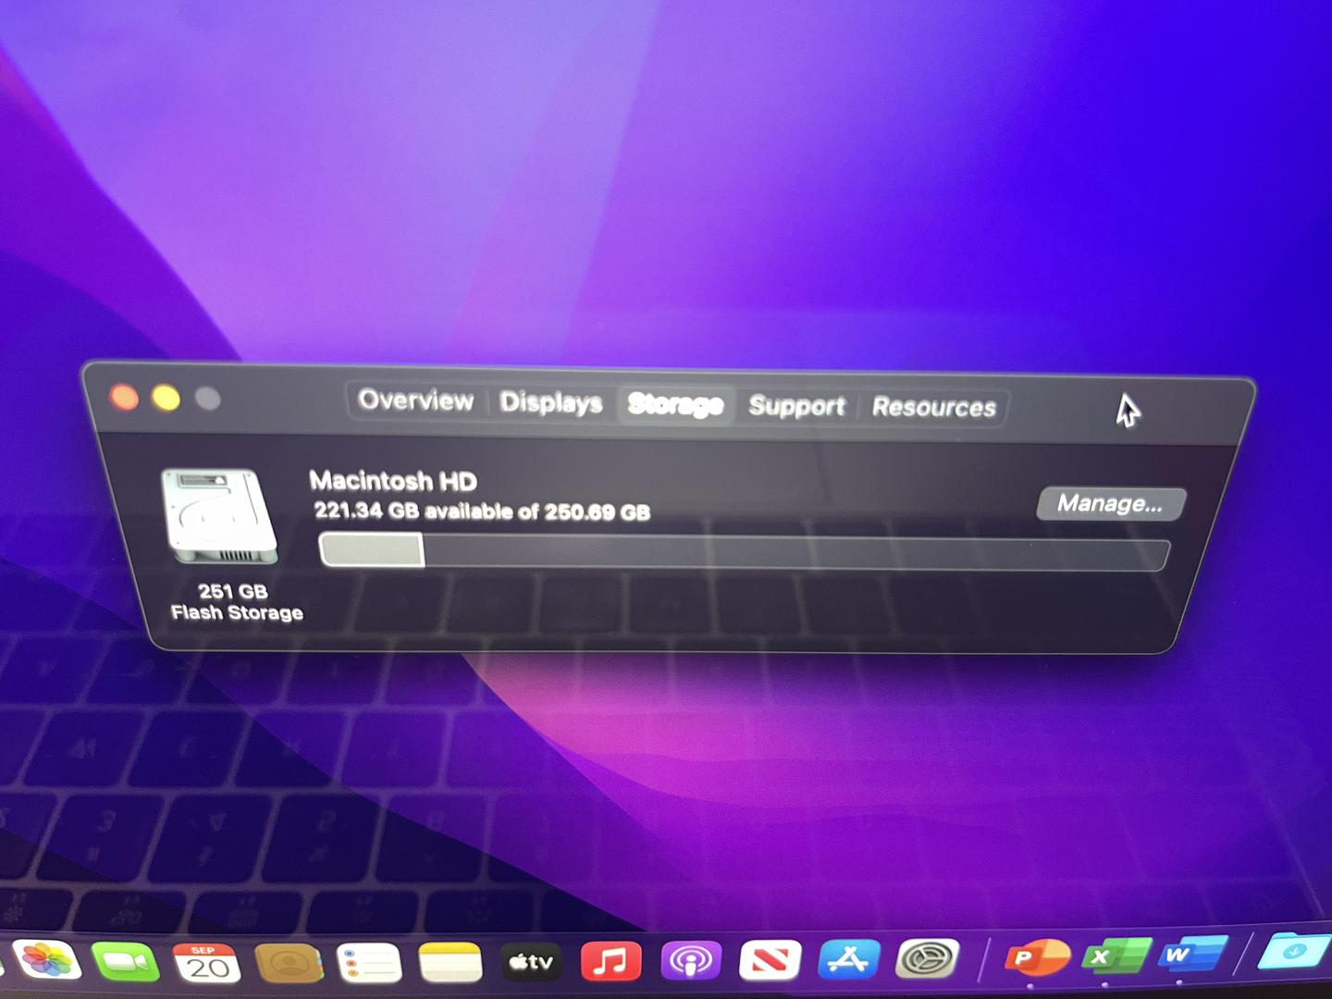The height and width of the screenshot is (999, 1332).
Task: Open the Downloads folder in Dock
Action: 1295,953
